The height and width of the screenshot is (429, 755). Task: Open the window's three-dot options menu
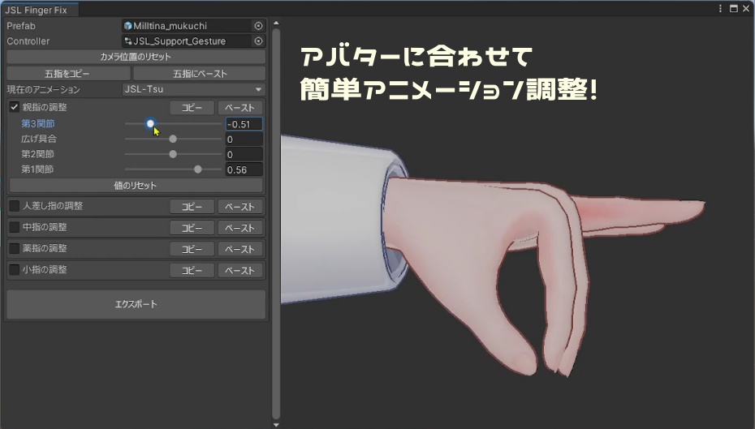(720, 9)
